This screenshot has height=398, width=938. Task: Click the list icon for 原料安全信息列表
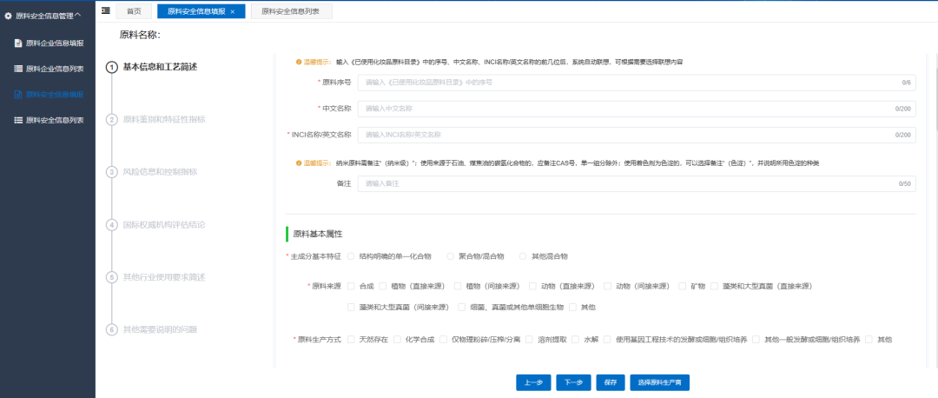(x=18, y=120)
